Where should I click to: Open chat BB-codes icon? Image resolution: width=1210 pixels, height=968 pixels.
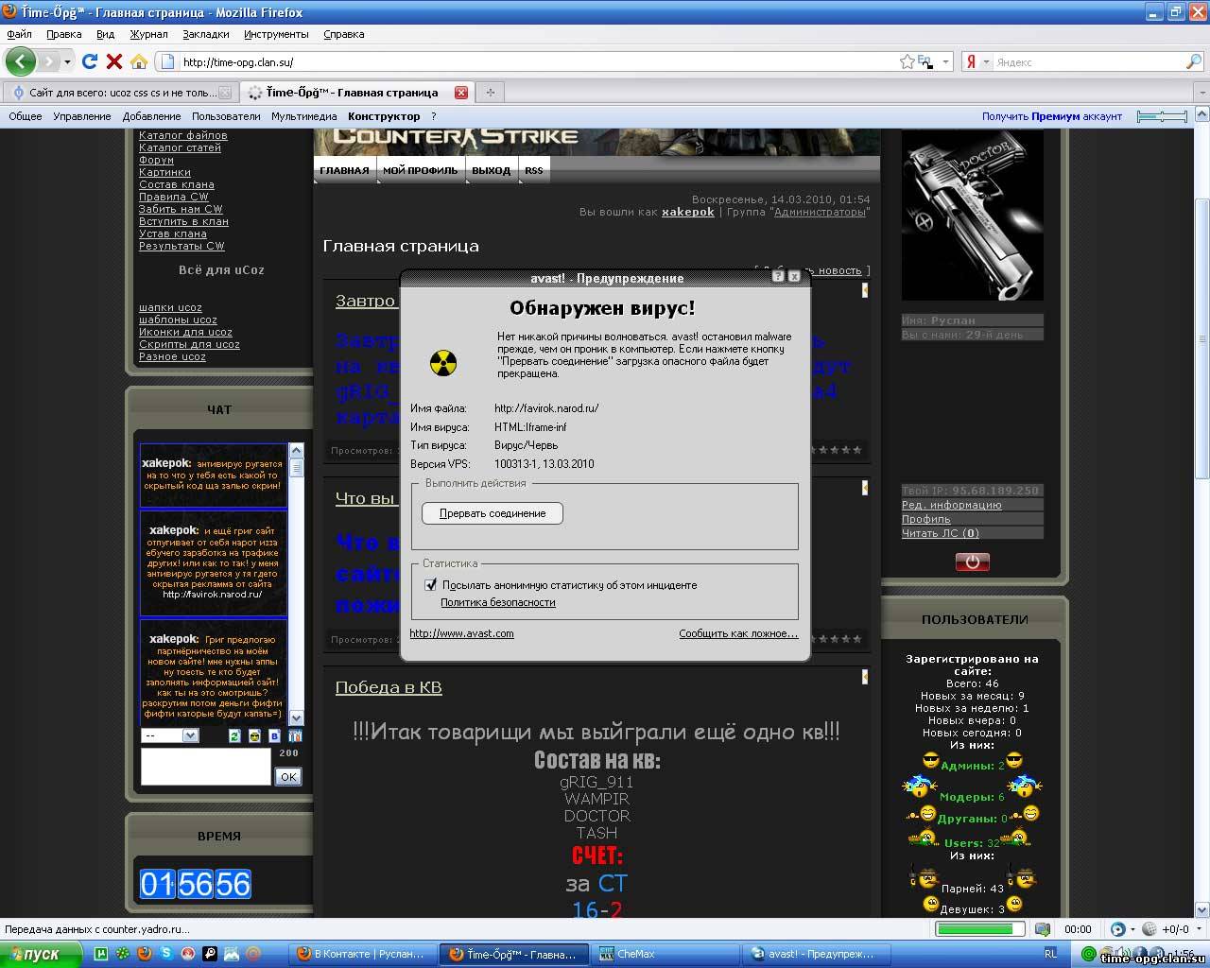275,735
